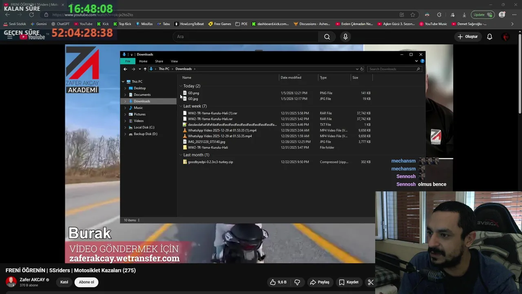Viewport: 522px width, 294px height.
Task: Open the POE bookmarks folder
Action: point(241,24)
